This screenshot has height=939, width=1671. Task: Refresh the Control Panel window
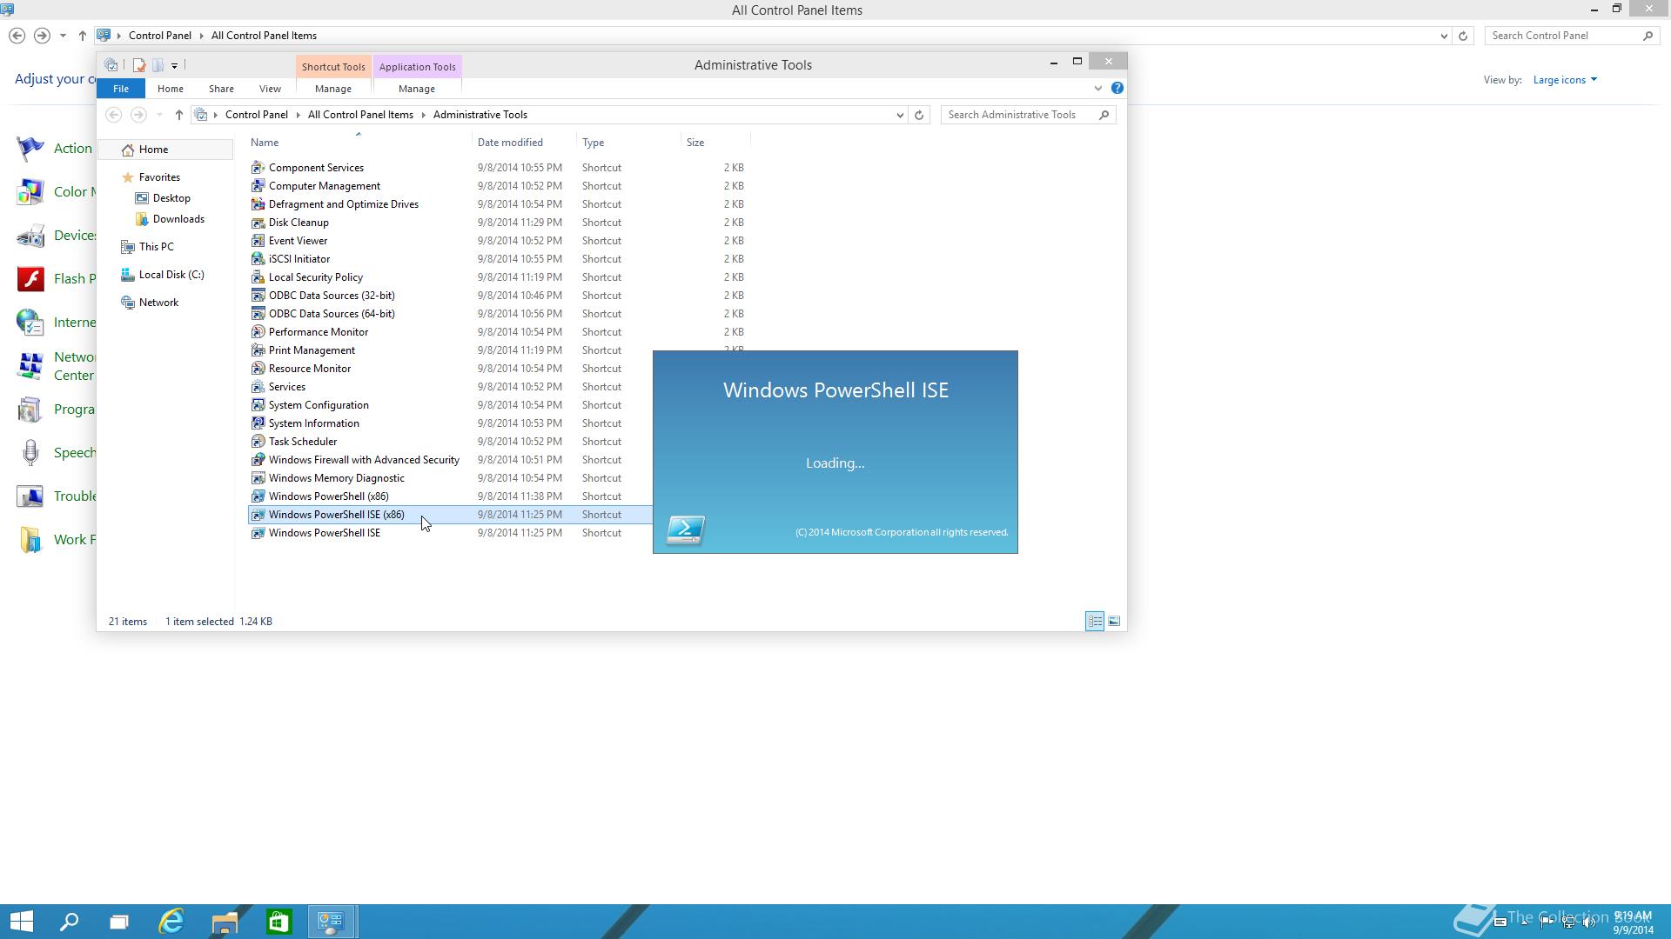point(1463,36)
